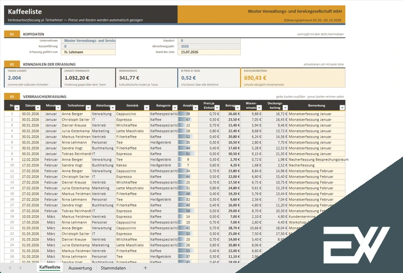Select Christoph Sailer in row 2
Viewport: 403px width, 273px height.
click(x=76, y=119)
